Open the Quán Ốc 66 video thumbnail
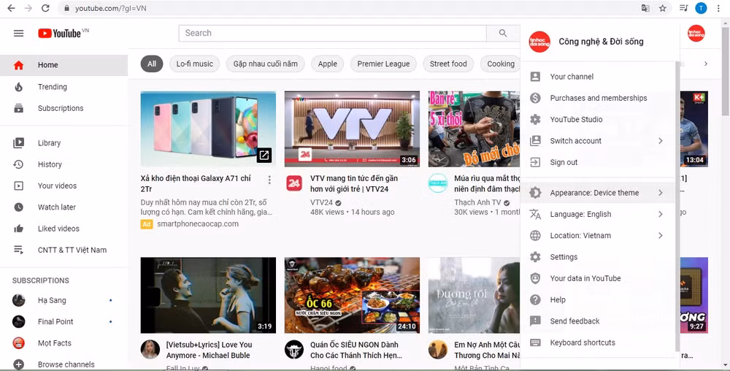This screenshot has width=730, height=371. (352, 295)
